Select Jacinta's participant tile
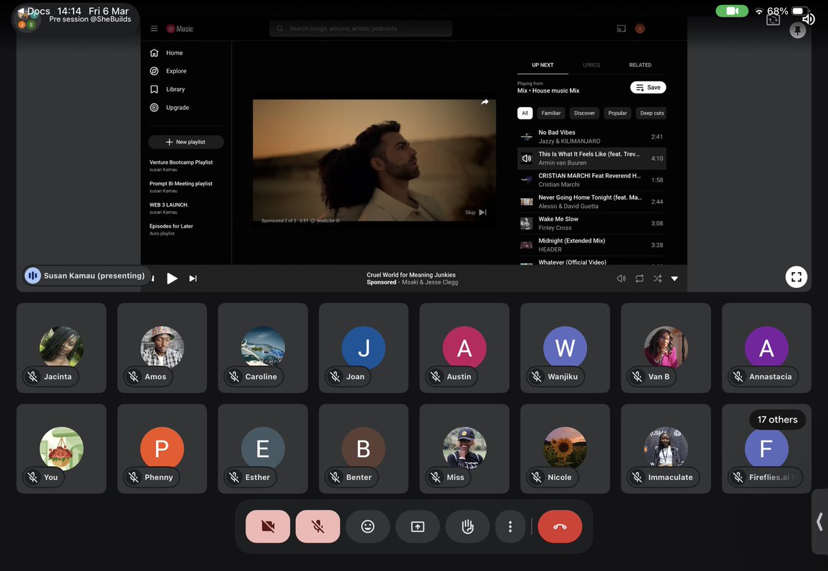828x571 pixels. [x=61, y=348]
